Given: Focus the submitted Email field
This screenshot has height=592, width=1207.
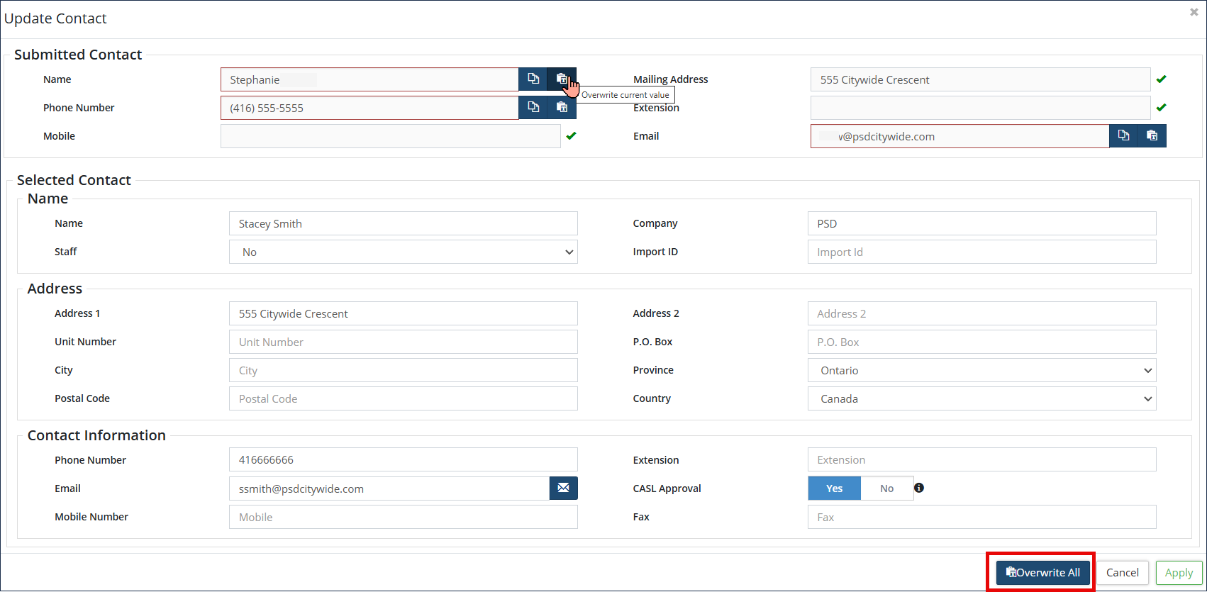Looking at the screenshot, I should (960, 136).
